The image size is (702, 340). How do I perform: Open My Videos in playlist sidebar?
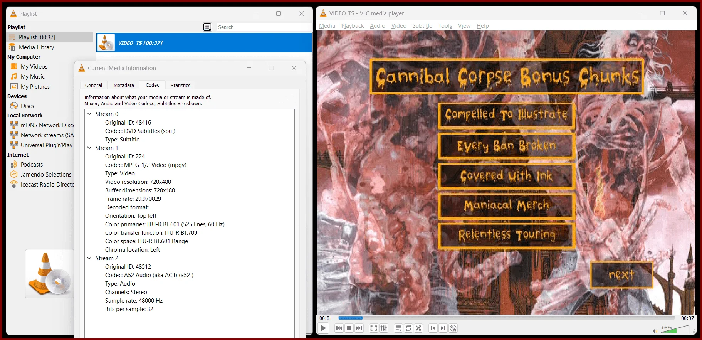(34, 67)
